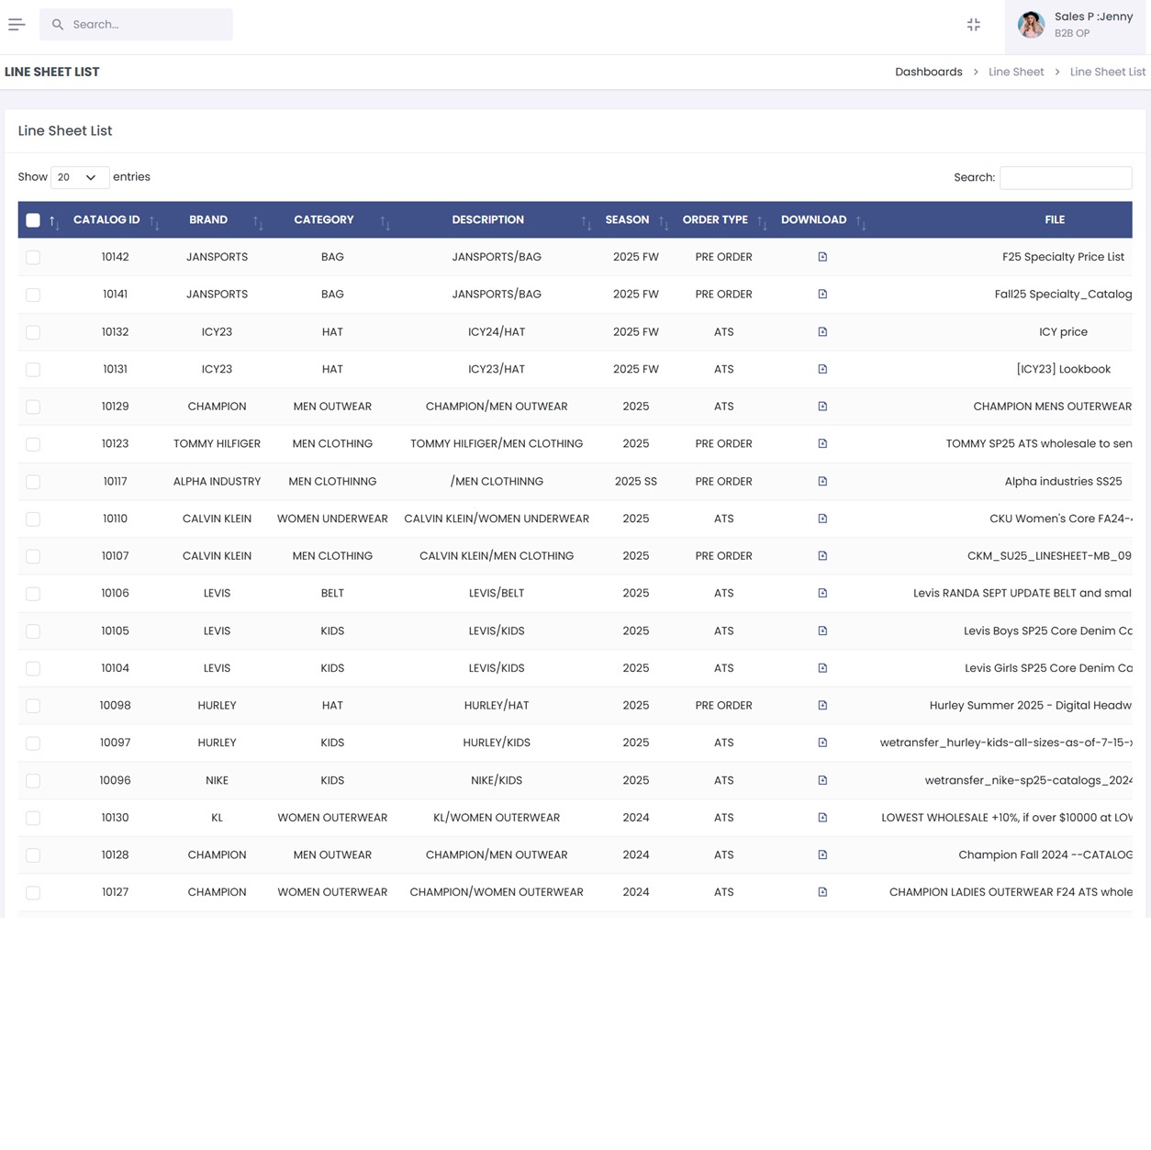This screenshot has height=1150, width=1151.
Task: Check the row for catalog 10127
Action: pyautogui.click(x=33, y=893)
